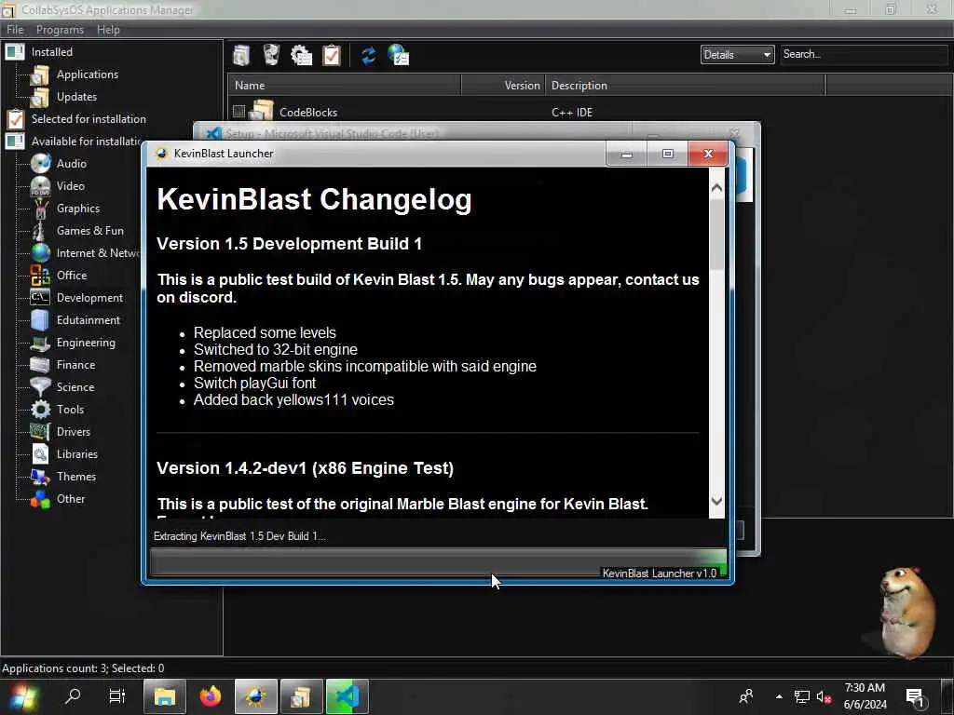Open the notification center icon
954x715 pixels.
click(x=915, y=696)
